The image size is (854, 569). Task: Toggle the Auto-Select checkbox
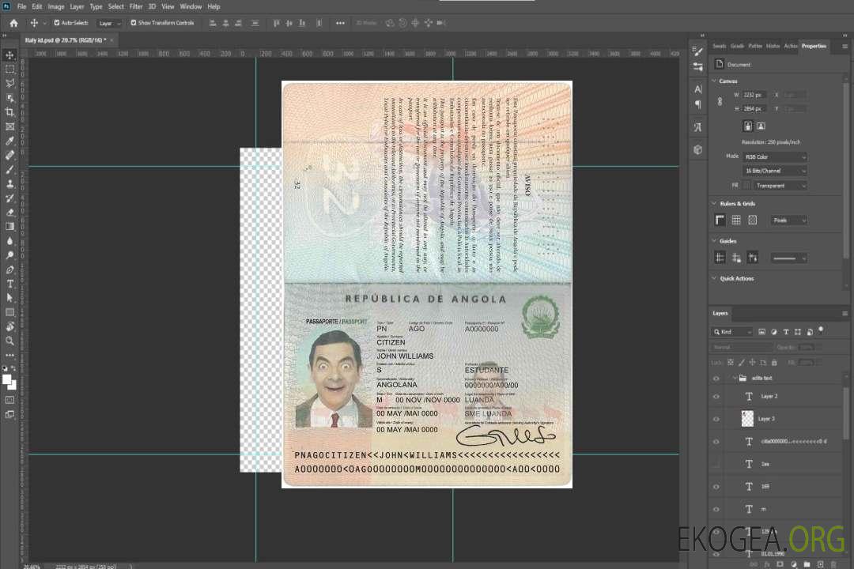[57, 23]
